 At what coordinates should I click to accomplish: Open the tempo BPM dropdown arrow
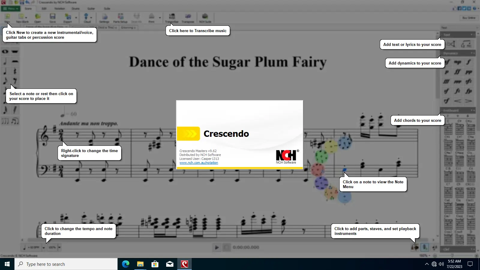[43, 247]
